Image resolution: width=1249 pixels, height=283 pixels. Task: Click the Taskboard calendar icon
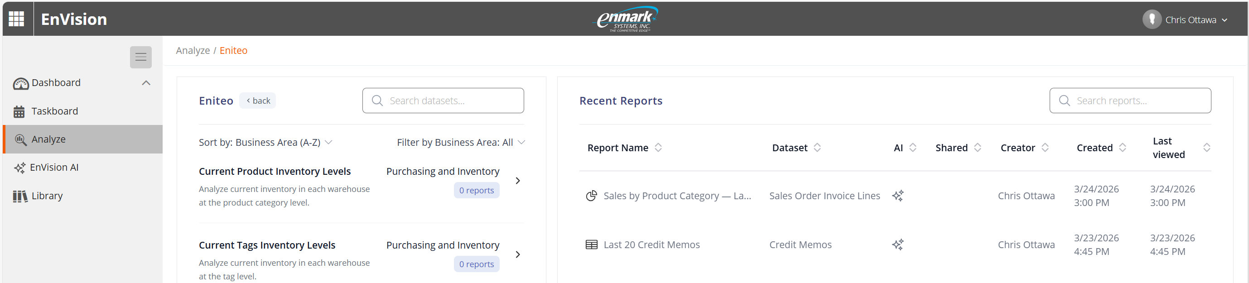pos(19,112)
